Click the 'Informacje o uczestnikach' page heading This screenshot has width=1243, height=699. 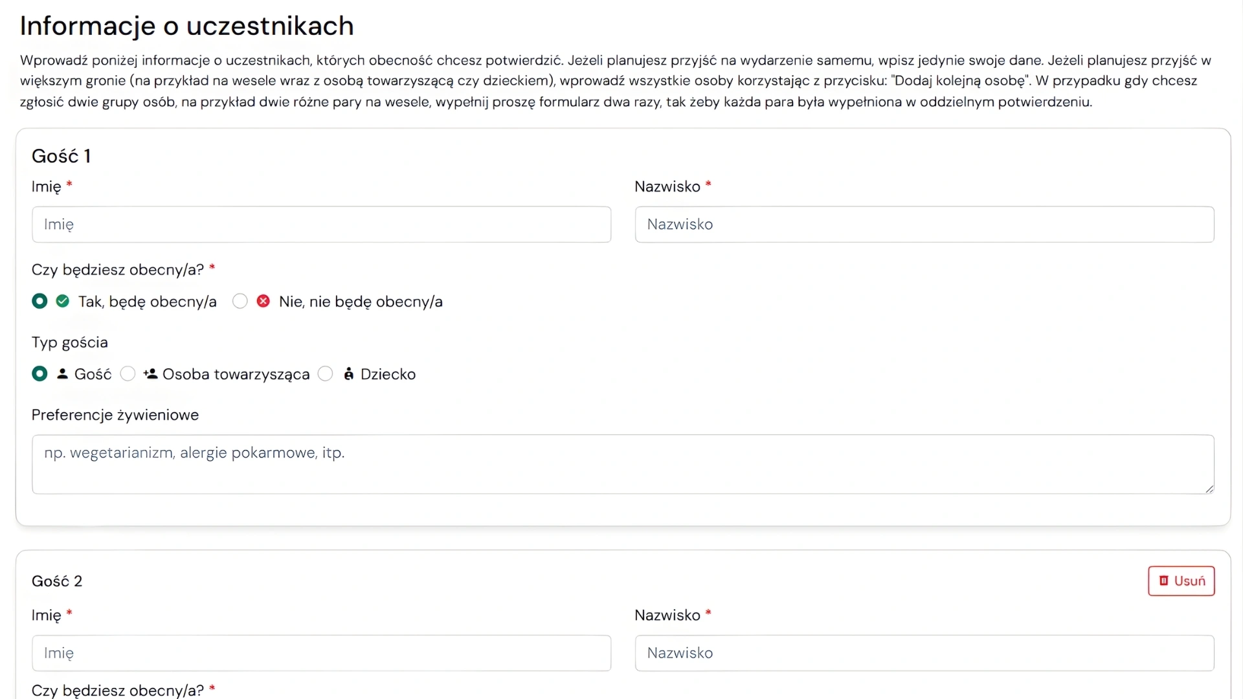tap(187, 26)
